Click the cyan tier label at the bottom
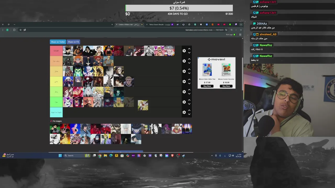The width and height of the screenshot is (335, 188). click(56, 112)
